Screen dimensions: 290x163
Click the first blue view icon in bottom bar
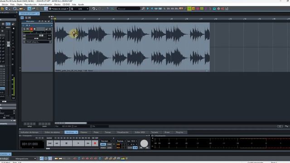coord(42,158)
